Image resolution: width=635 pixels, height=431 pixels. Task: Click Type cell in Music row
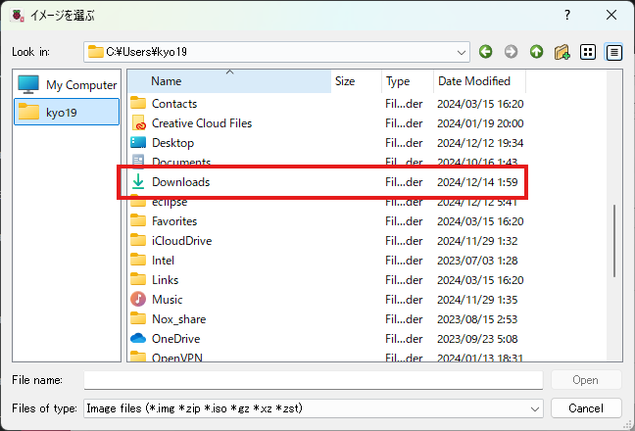[x=404, y=300]
